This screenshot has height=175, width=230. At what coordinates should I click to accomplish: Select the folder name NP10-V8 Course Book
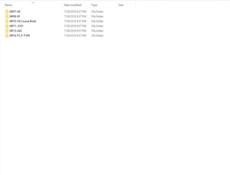(x=23, y=21)
